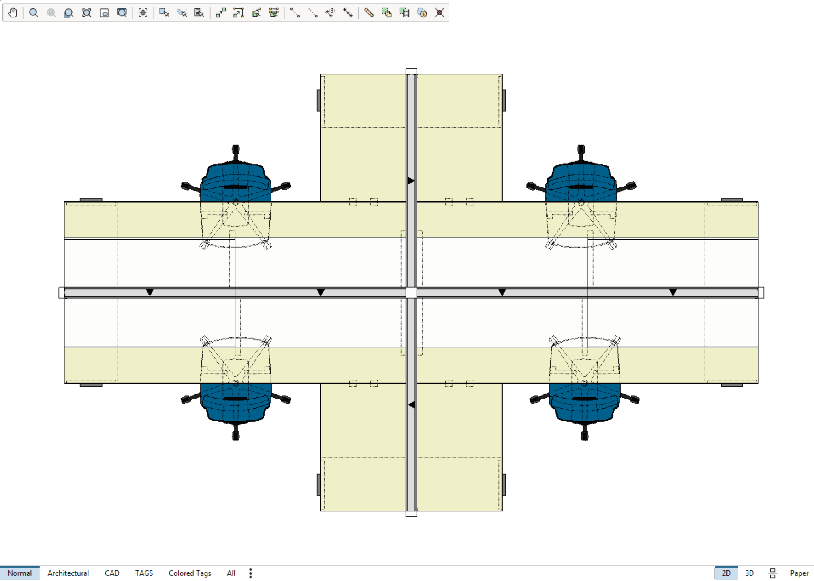Click the two-squares connect diagonal icon

tap(220, 13)
